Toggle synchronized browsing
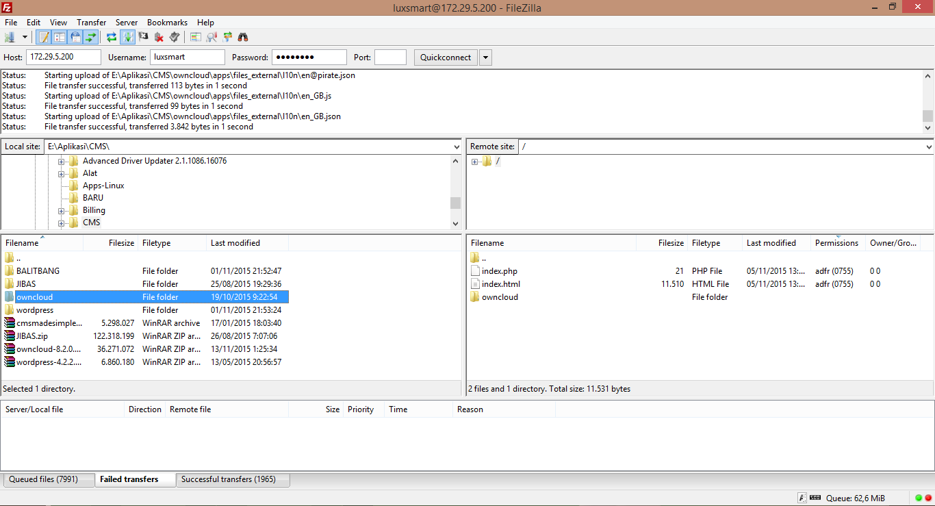This screenshot has width=935, height=506. click(227, 37)
